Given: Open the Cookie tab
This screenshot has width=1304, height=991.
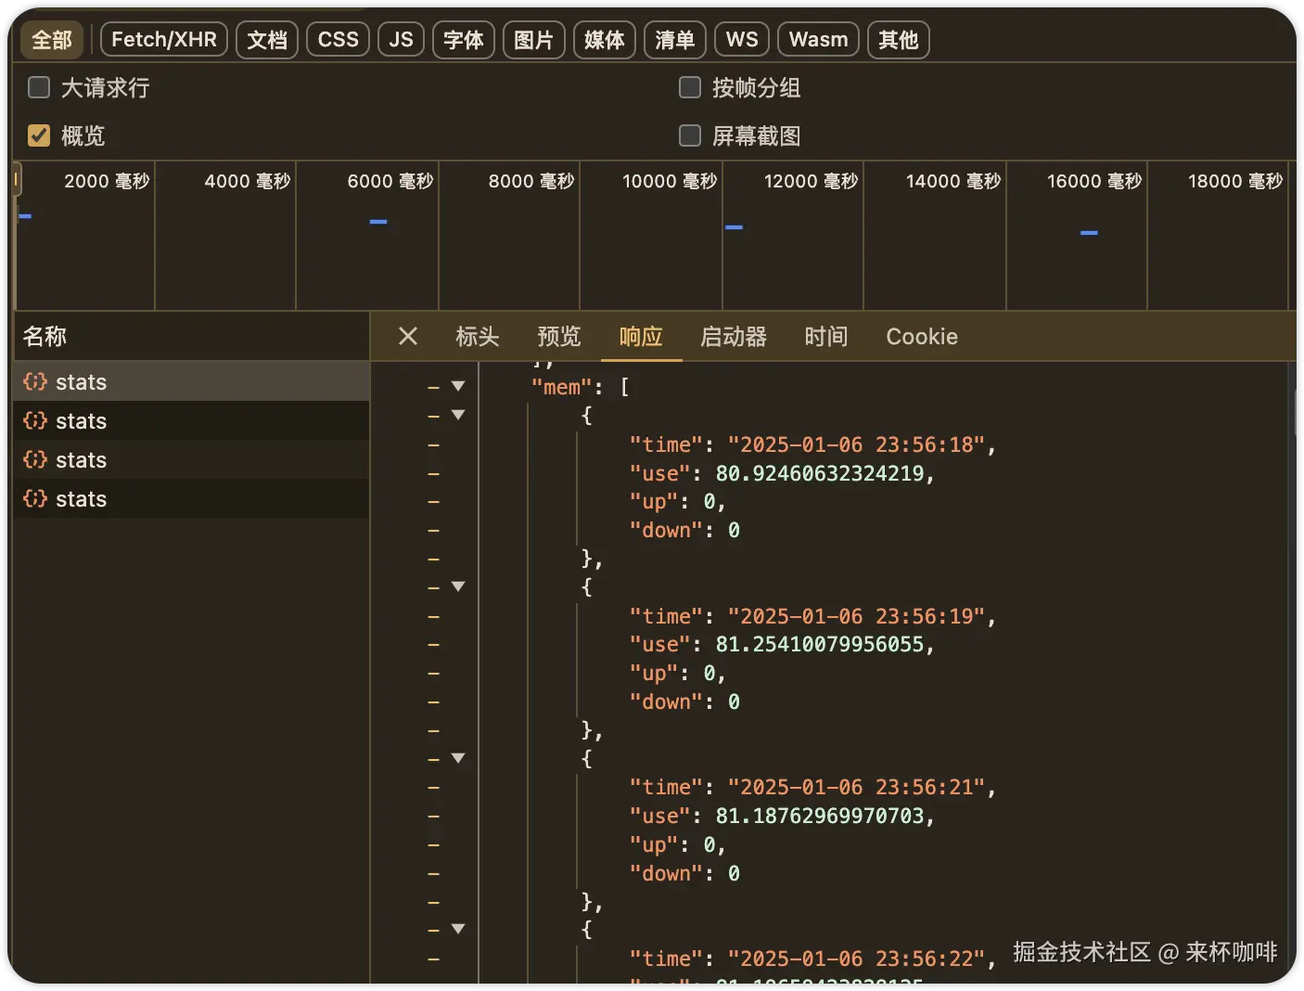Looking at the screenshot, I should click(922, 336).
